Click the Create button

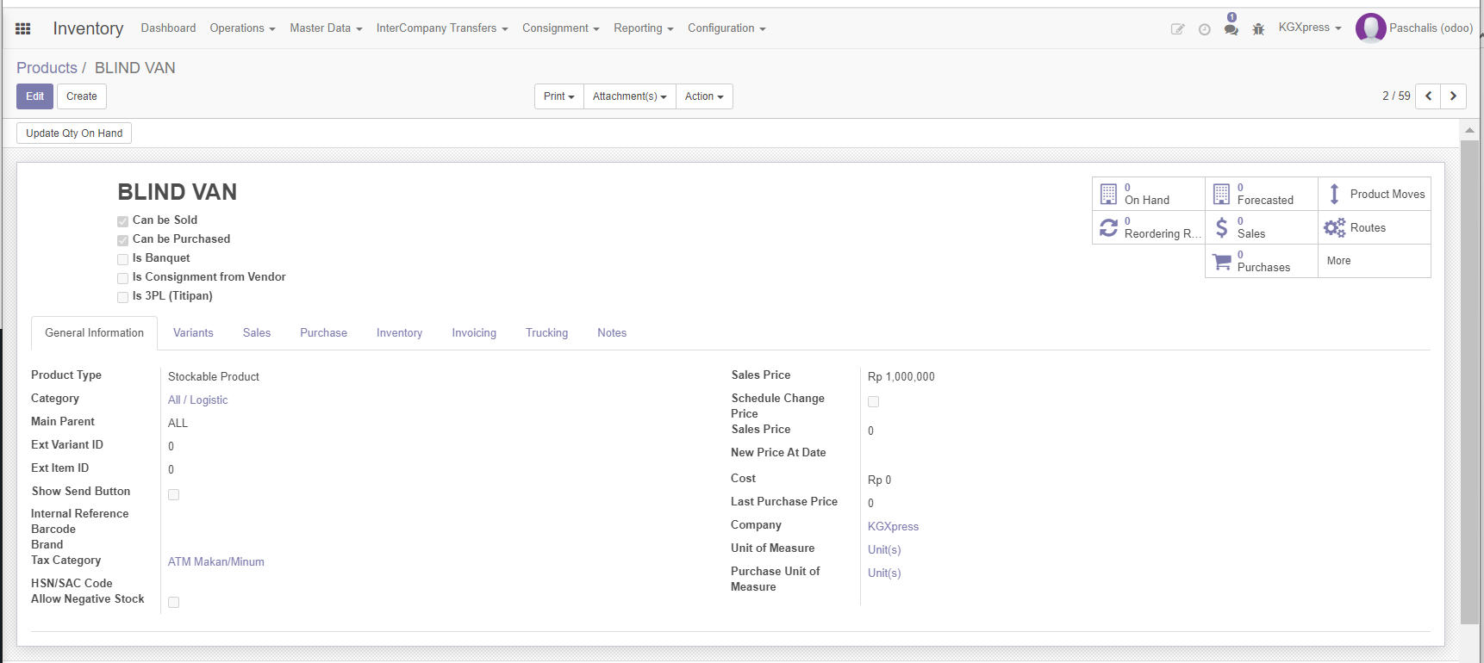tap(82, 96)
